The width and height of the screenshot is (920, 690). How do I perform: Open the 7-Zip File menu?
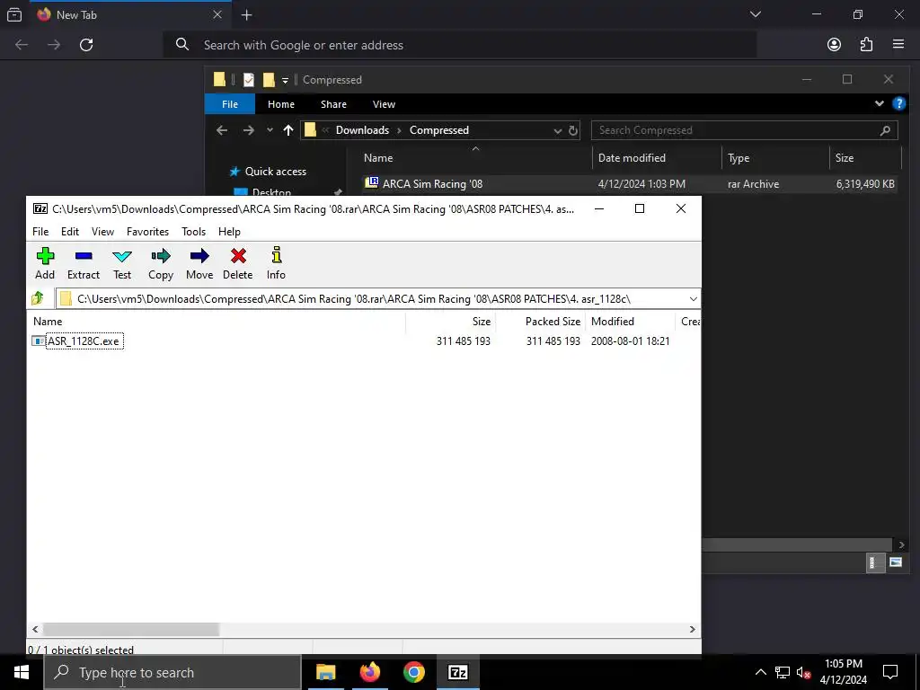[x=40, y=232]
